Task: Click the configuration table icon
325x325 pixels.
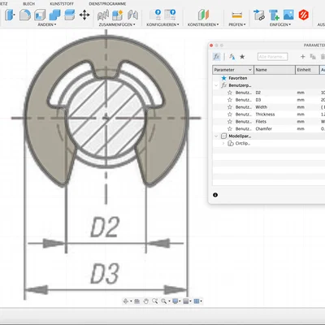Action: [x=170, y=15]
